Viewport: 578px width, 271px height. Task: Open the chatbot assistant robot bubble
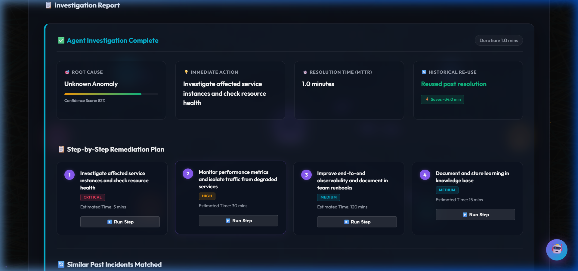coord(557,250)
